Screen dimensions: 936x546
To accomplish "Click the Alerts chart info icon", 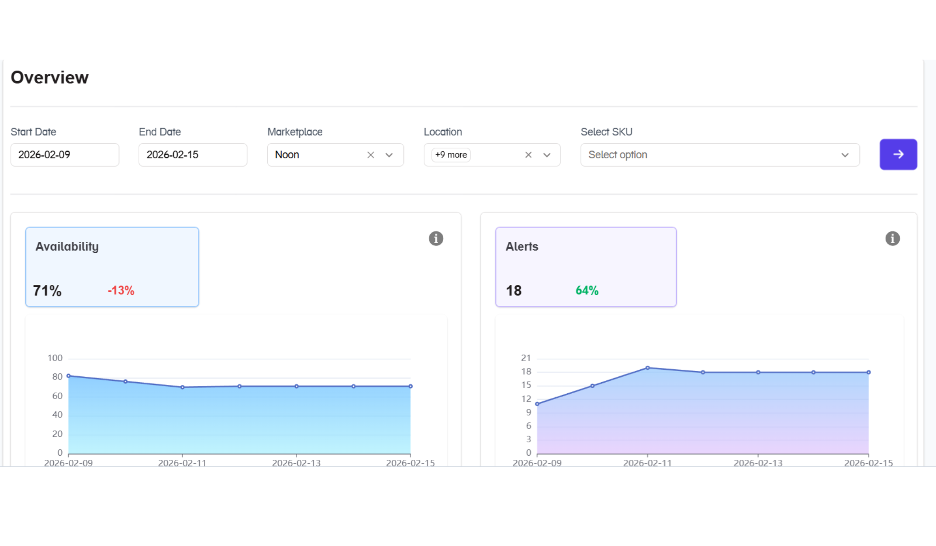I will click(892, 239).
